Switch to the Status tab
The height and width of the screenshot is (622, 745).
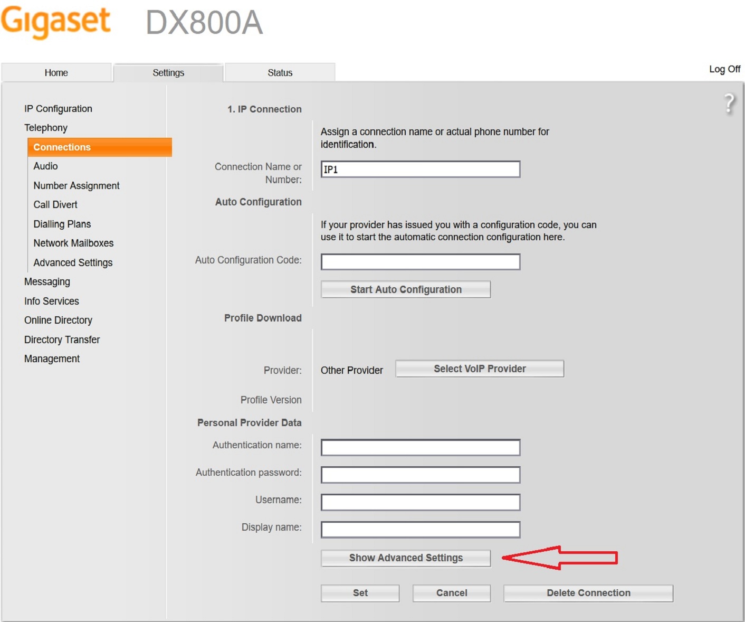[280, 73]
